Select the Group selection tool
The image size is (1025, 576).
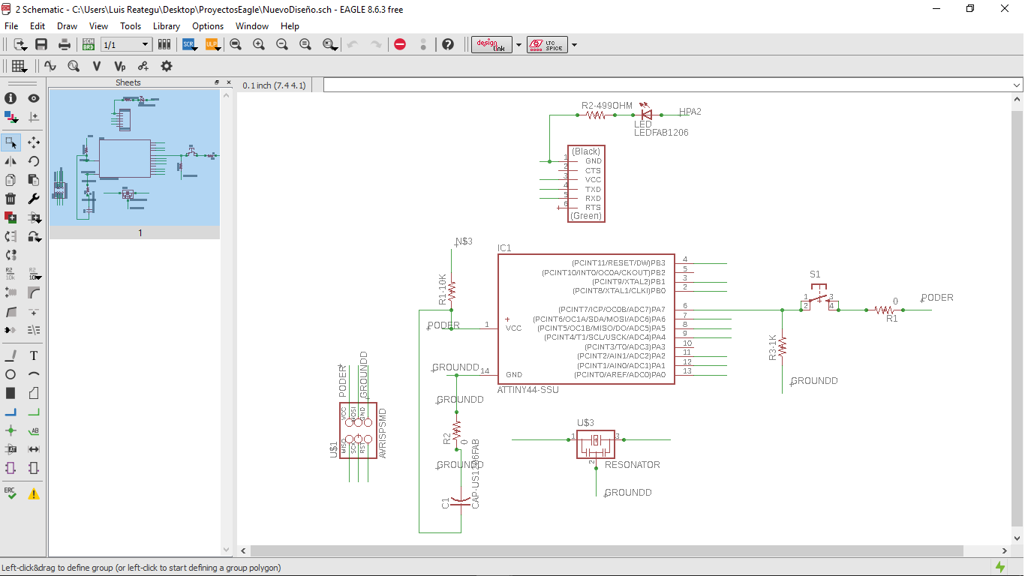[x=11, y=142]
